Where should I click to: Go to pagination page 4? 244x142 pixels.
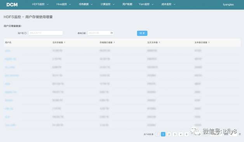(x=181, y=134)
